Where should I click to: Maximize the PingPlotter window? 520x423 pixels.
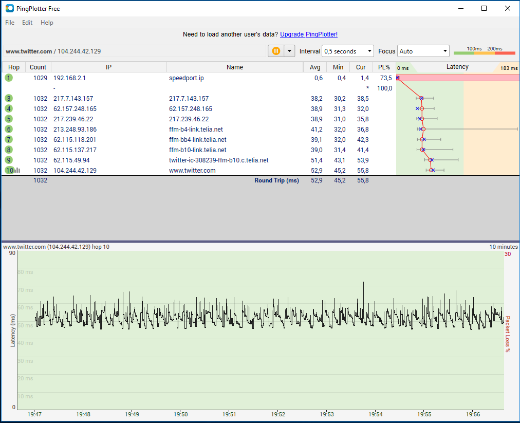click(484, 8)
